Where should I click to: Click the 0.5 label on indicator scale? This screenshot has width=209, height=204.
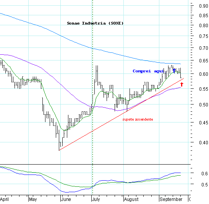tap(204, 185)
